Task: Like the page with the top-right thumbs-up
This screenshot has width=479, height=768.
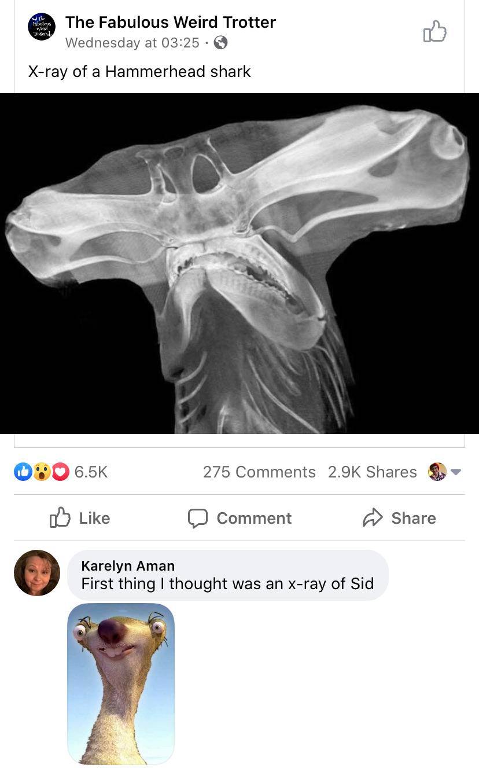Action: click(435, 32)
